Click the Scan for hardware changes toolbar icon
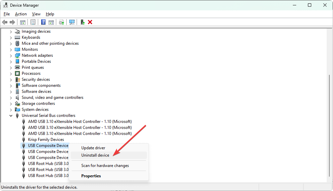 point(72,22)
